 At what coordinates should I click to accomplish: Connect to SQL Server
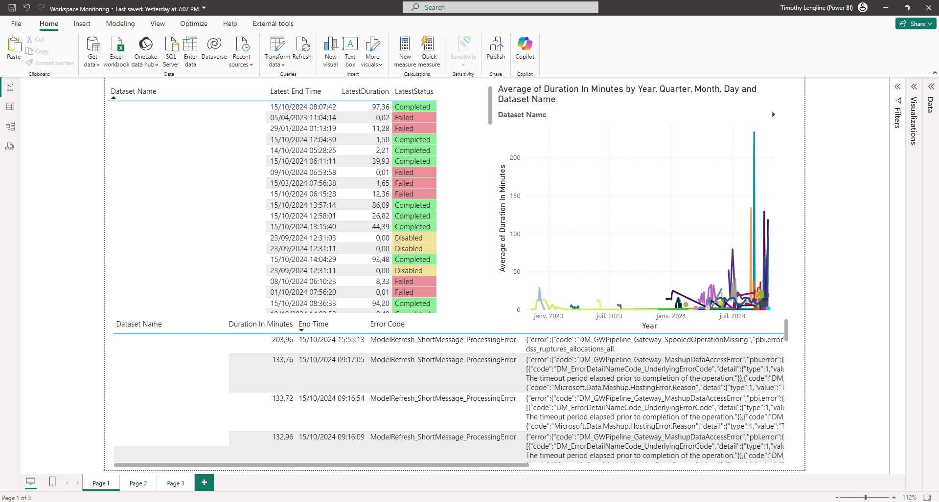coord(171,51)
